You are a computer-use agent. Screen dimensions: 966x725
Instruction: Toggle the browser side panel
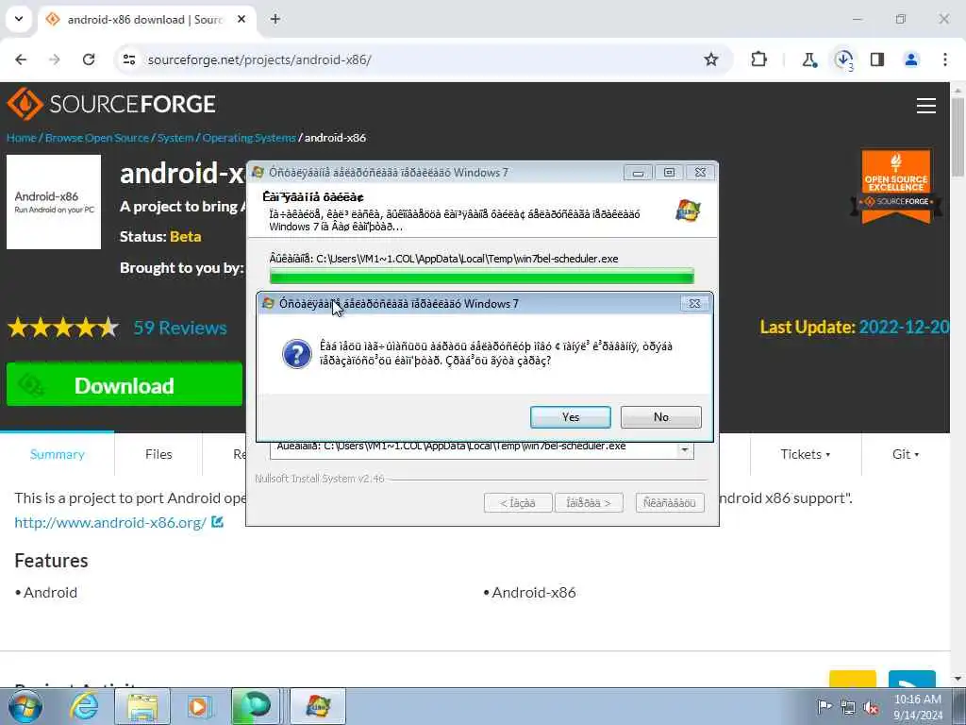[877, 59]
